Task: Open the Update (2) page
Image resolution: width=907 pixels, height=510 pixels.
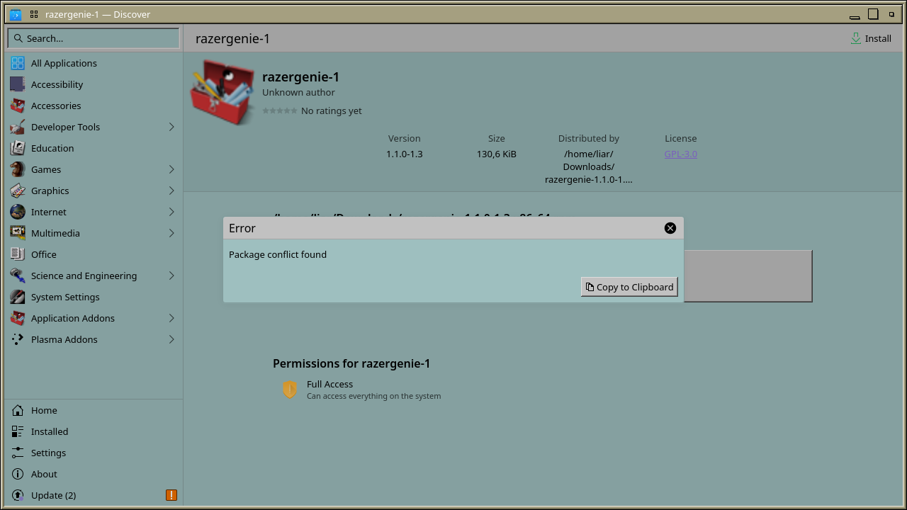Action: pyautogui.click(x=94, y=495)
